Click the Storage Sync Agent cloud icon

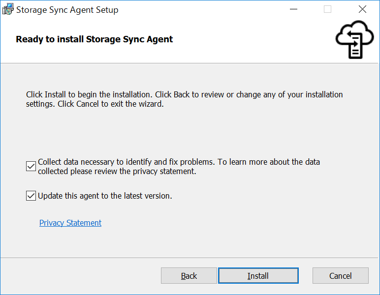point(354,39)
